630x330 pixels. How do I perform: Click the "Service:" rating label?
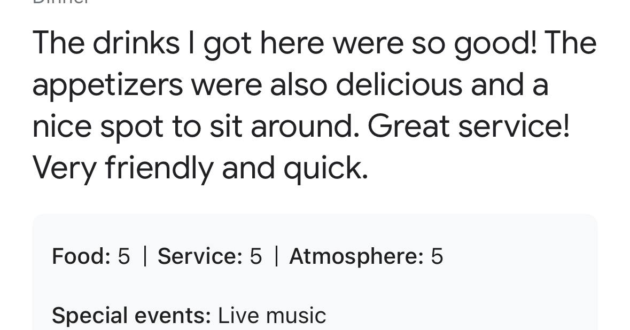pos(200,256)
